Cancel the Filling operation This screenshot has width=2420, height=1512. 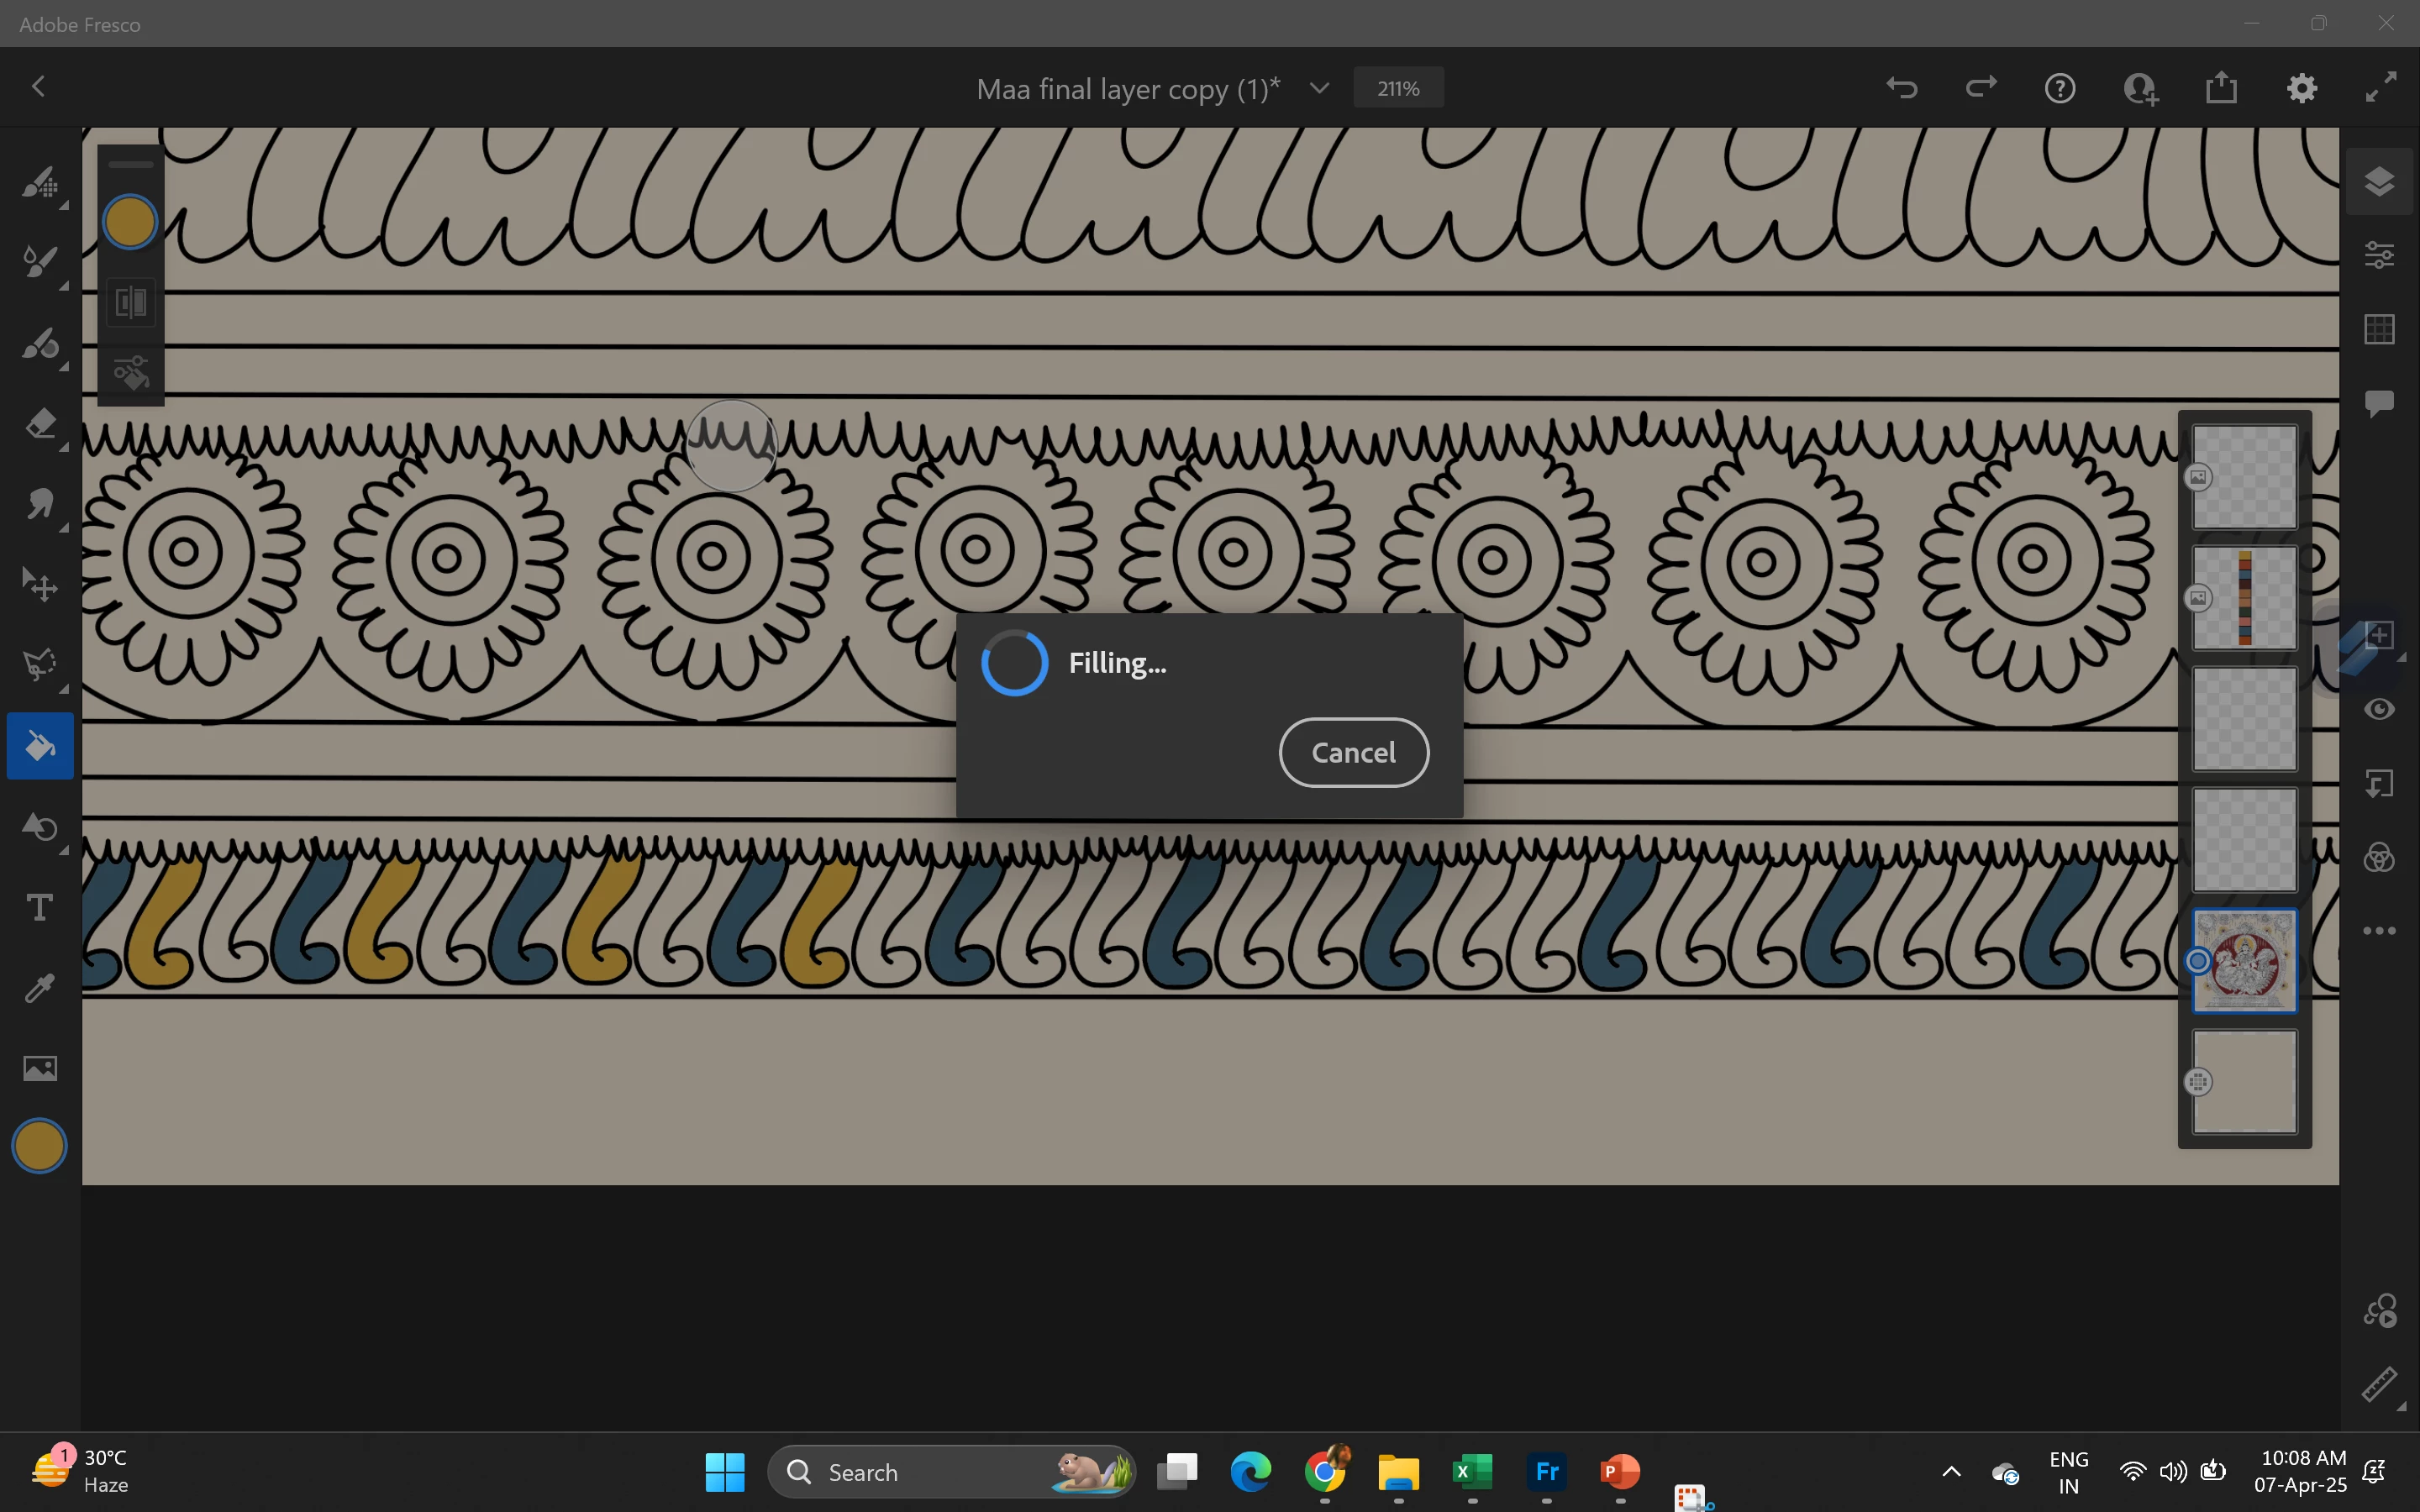coord(1353,752)
